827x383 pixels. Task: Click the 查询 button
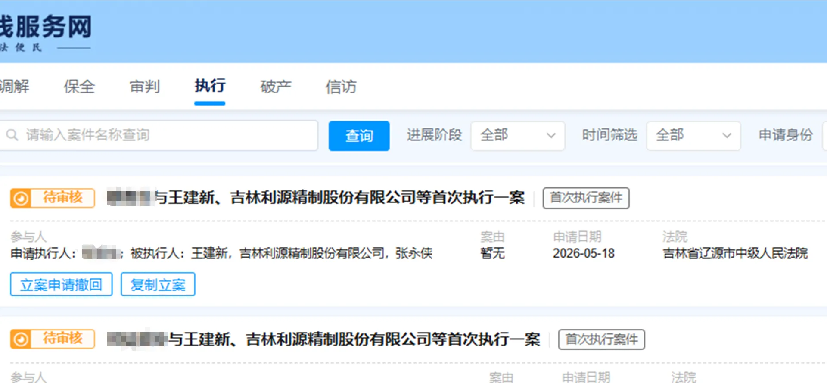click(x=359, y=136)
